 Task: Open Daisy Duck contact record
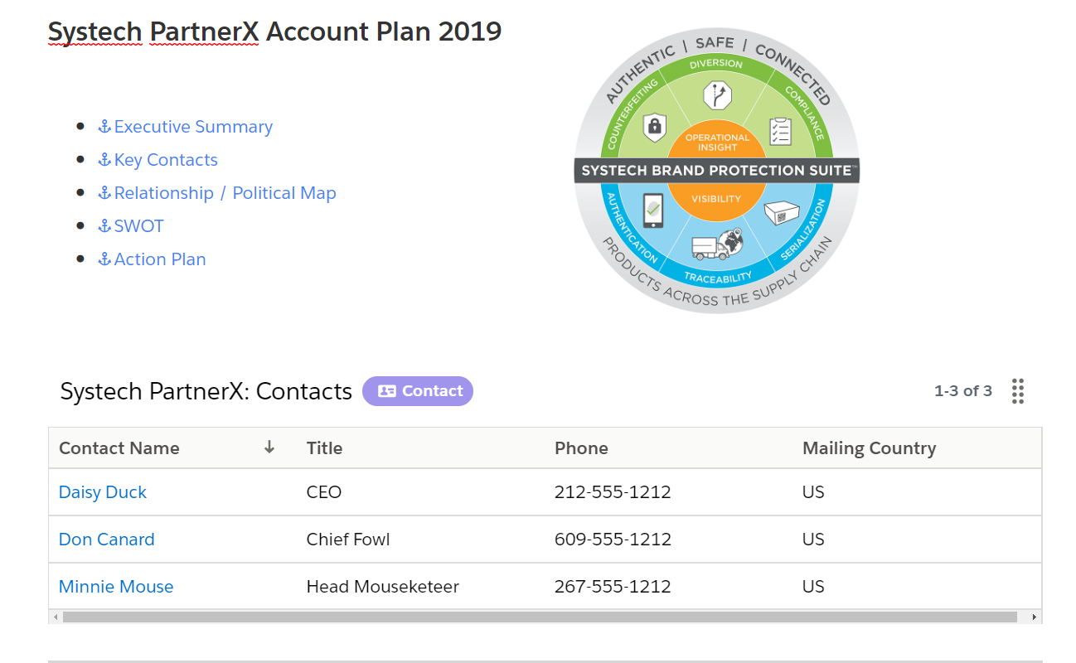[103, 492]
